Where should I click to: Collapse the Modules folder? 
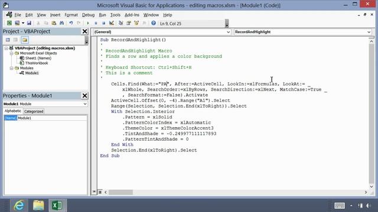click(11, 68)
